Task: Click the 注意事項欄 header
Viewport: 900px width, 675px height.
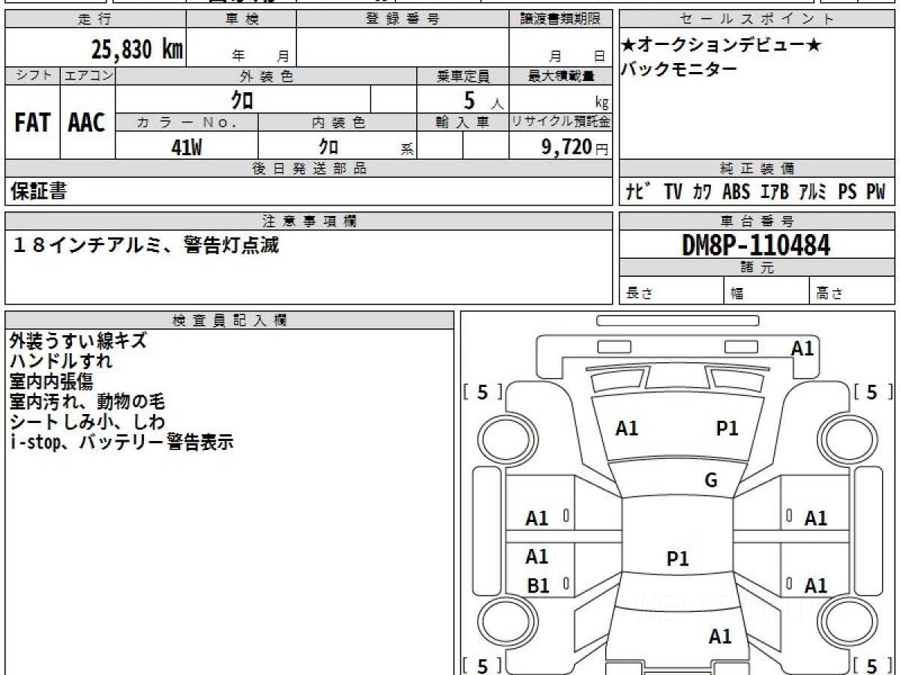Action: [309, 220]
